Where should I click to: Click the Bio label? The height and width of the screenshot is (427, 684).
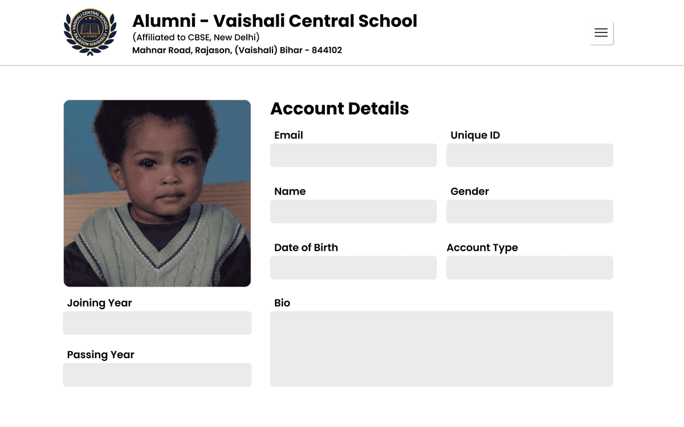coord(282,303)
